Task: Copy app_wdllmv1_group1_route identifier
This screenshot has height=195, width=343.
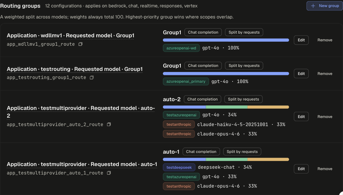Action: [x=80, y=44]
